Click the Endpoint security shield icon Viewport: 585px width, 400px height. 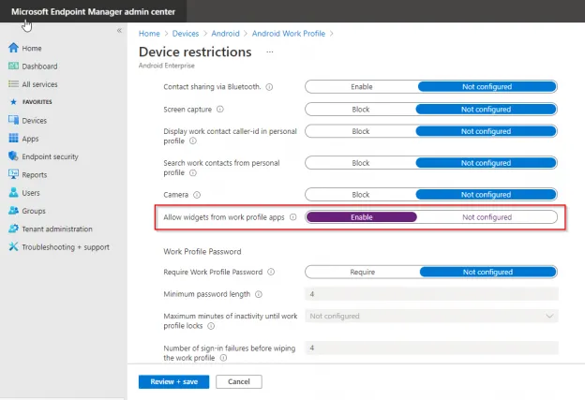13,156
